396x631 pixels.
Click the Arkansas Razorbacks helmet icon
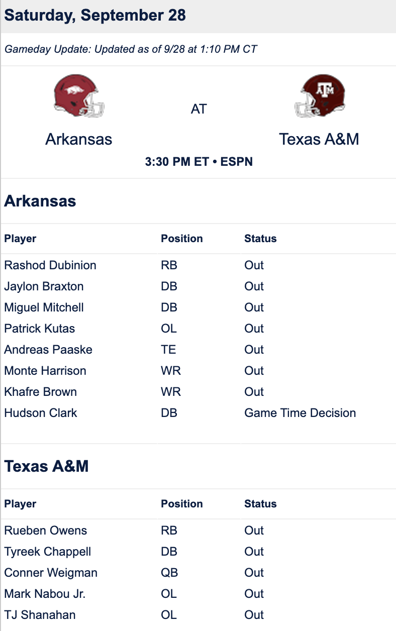(79, 96)
